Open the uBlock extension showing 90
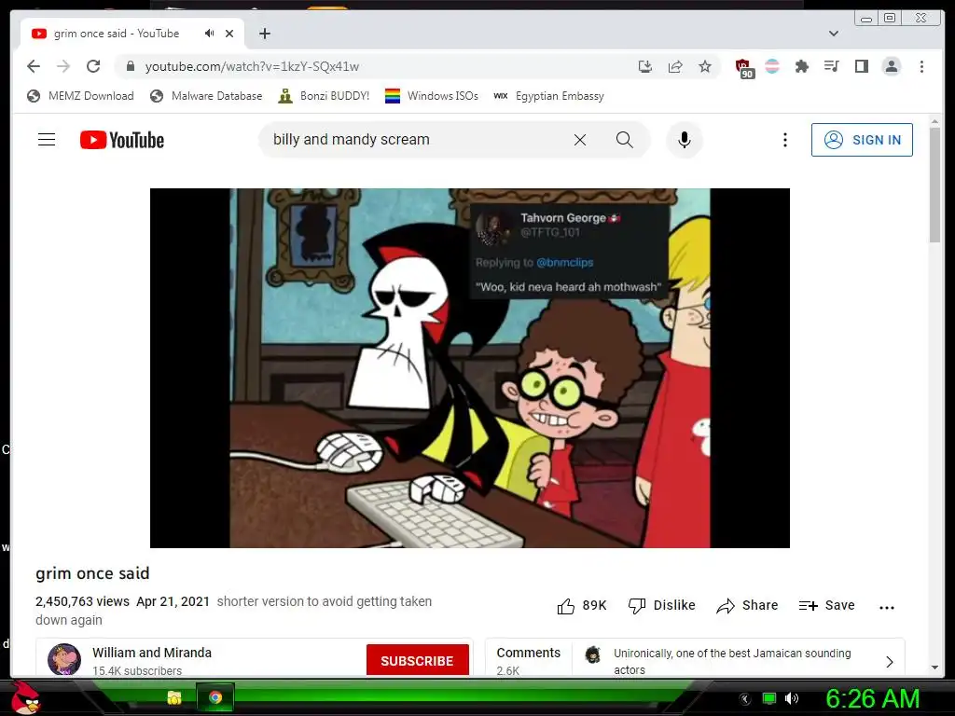Screen dimensions: 955x716 tap(743, 68)
